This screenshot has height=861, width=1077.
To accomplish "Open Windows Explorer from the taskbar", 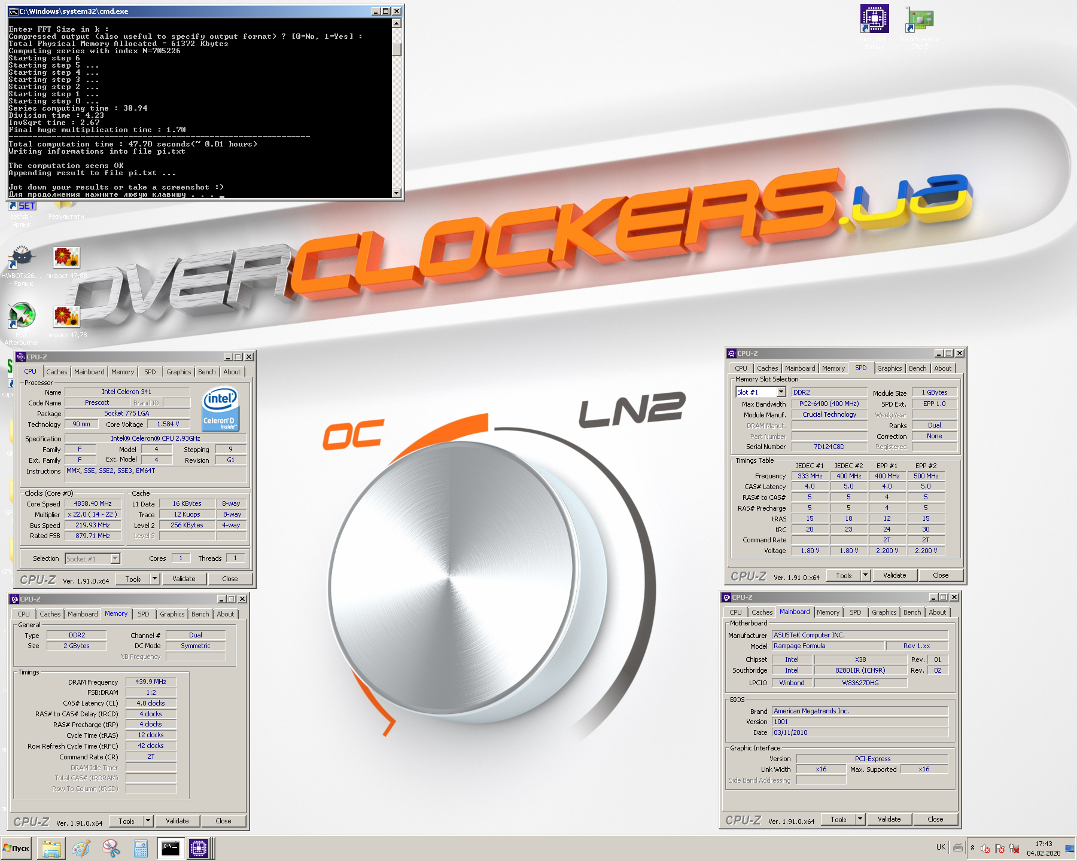I will (x=51, y=848).
